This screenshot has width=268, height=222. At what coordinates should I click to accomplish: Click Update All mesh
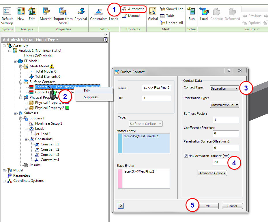pyautogui.click(x=171, y=23)
